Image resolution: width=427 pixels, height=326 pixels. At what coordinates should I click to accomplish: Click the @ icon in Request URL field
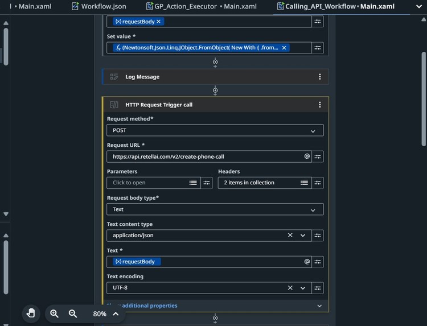click(307, 156)
